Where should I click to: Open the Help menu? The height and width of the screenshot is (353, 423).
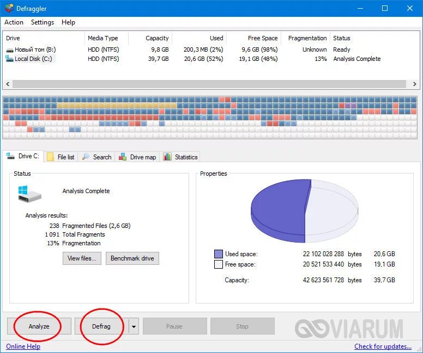pos(68,22)
